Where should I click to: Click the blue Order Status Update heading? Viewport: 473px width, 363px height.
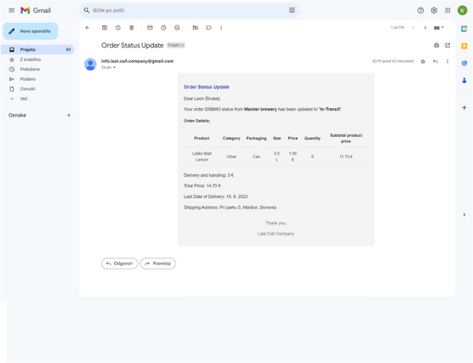pos(207,87)
